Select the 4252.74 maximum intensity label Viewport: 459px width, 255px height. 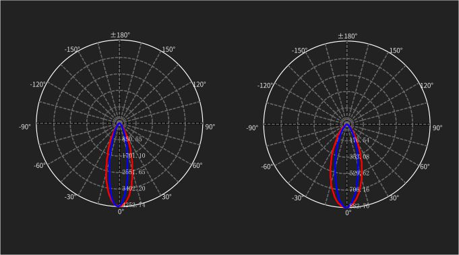pyautogui.click(x=133, y=205)
